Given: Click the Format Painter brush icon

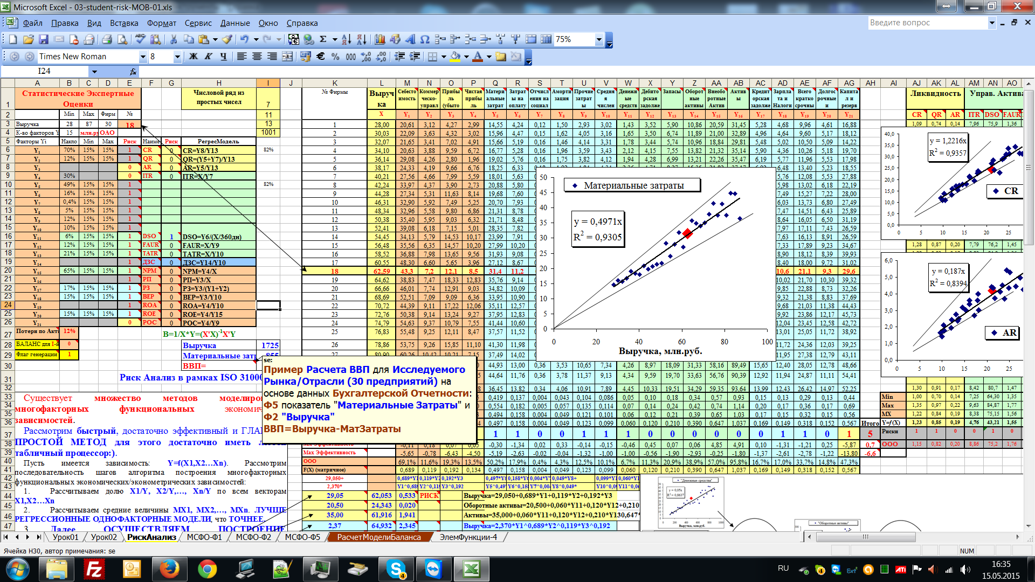Looking at the screenshot, I should tap(227, 39).
